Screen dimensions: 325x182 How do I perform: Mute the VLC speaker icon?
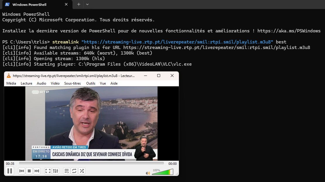point(148,173)
